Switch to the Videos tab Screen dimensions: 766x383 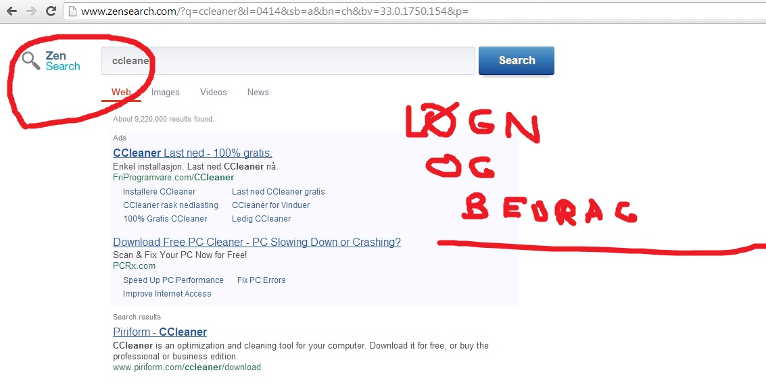tap(214, 93)
